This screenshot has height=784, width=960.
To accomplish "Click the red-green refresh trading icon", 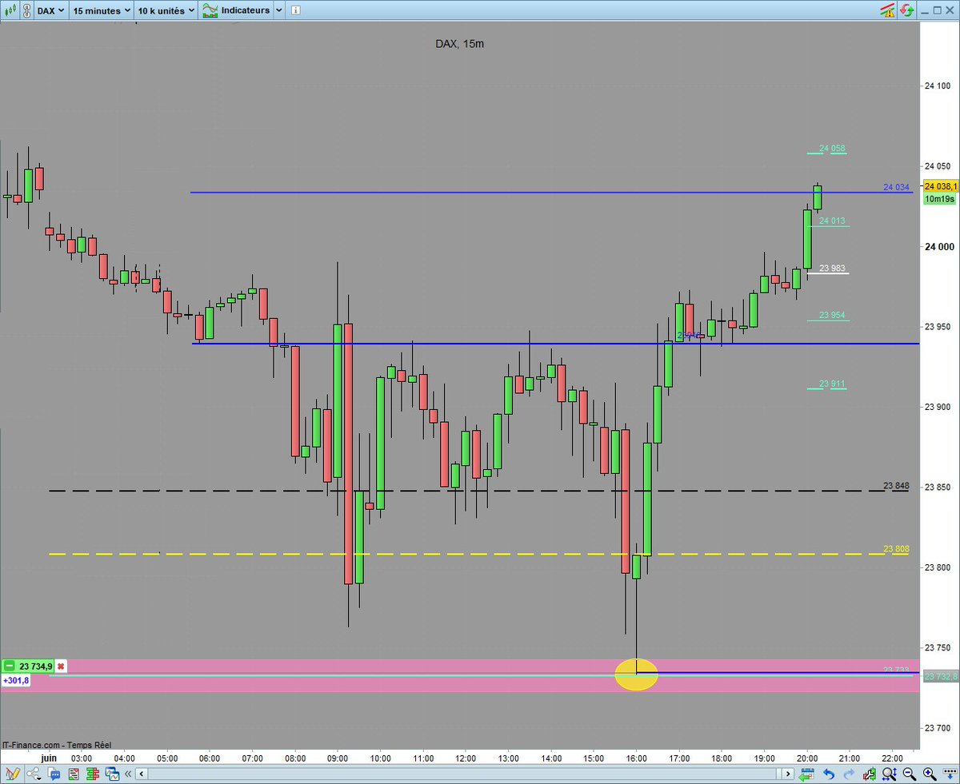I will [906, 10].
